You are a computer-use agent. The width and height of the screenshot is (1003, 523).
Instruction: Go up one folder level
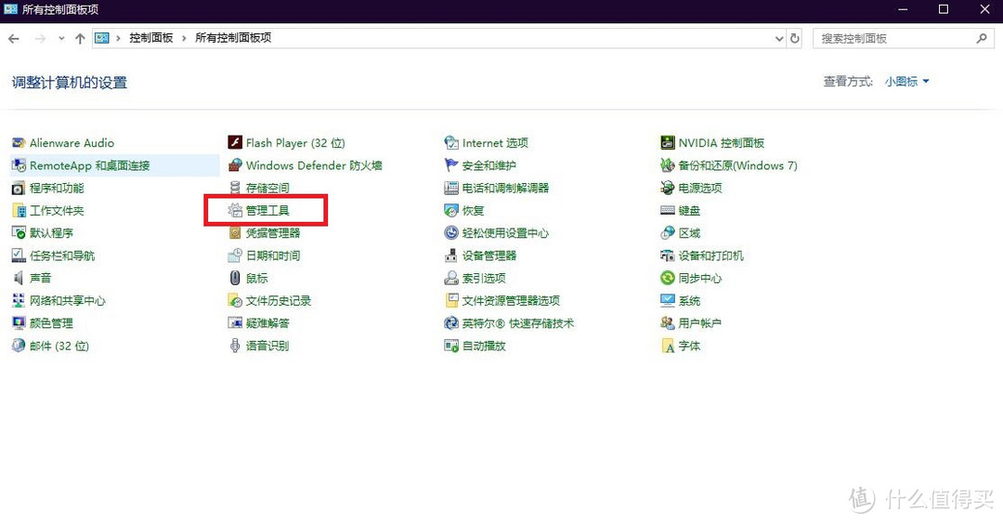pos(80,39)
